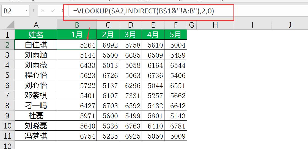Select row 11 header
This screenshot has height=149, width=308.
(x=7, y=136)
